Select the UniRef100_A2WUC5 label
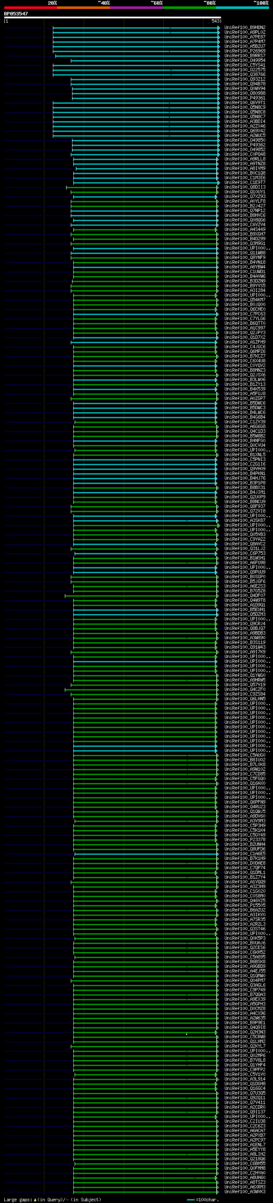Screen dimensions: 273x1203 tap(244, 135)
